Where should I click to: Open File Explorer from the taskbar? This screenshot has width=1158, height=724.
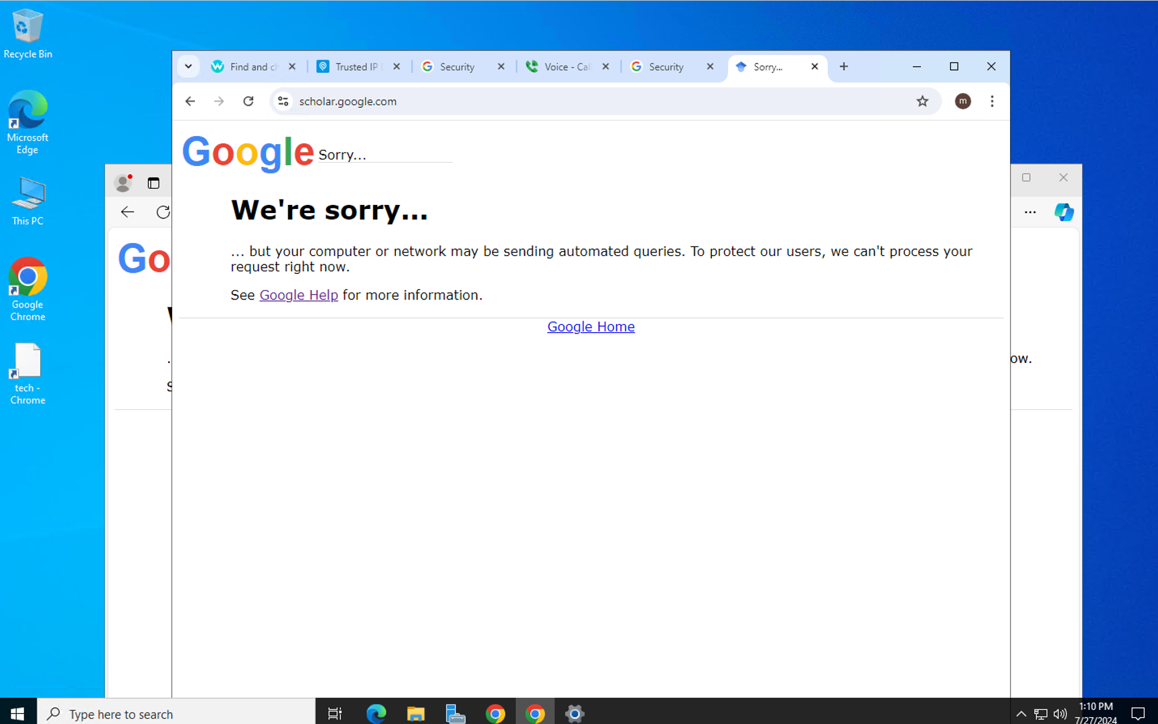(416, 713)
